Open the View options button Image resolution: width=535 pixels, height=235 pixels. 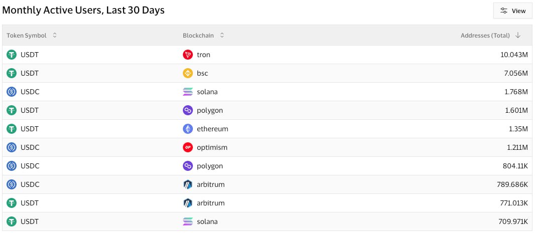pyautogui.click(x=512, y=11)
